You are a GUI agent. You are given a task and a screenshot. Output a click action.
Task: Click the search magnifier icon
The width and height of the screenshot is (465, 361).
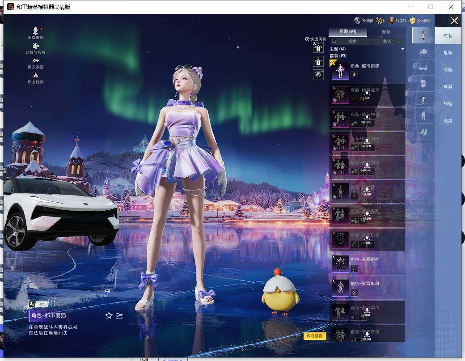[x=334, y=42]
